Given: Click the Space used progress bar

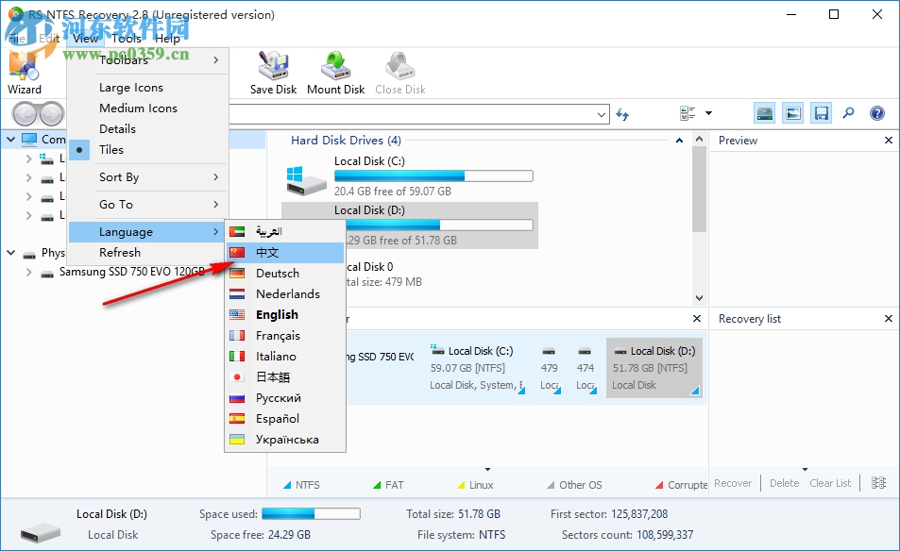Looking at the screenshot, I should click(x=312, y=513).
